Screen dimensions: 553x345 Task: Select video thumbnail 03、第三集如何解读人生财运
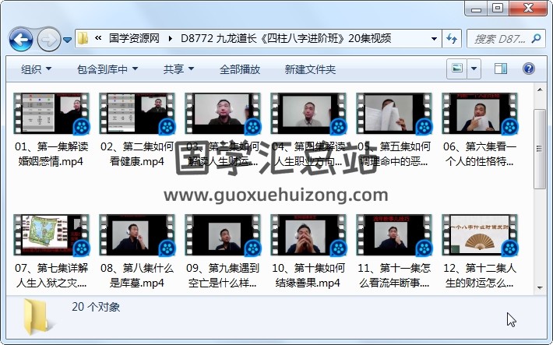coord(223,114)
